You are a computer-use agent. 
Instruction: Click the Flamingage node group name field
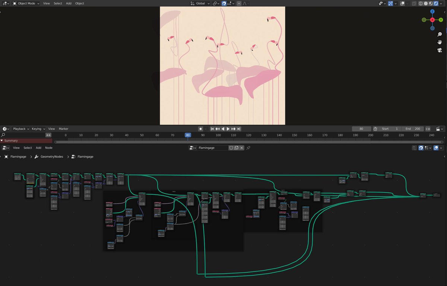[x=212, y=148]
